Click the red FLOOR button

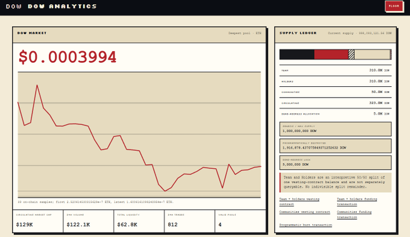(x=394, y=6)
